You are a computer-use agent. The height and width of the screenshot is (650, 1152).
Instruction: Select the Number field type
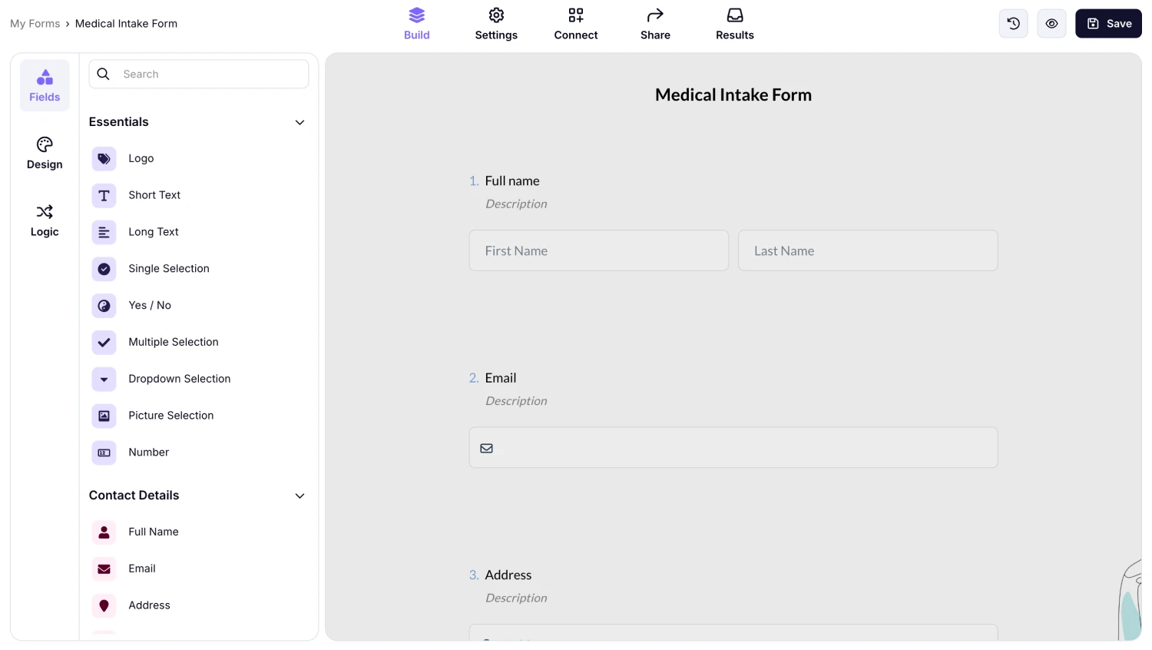(x=148, y=453)
